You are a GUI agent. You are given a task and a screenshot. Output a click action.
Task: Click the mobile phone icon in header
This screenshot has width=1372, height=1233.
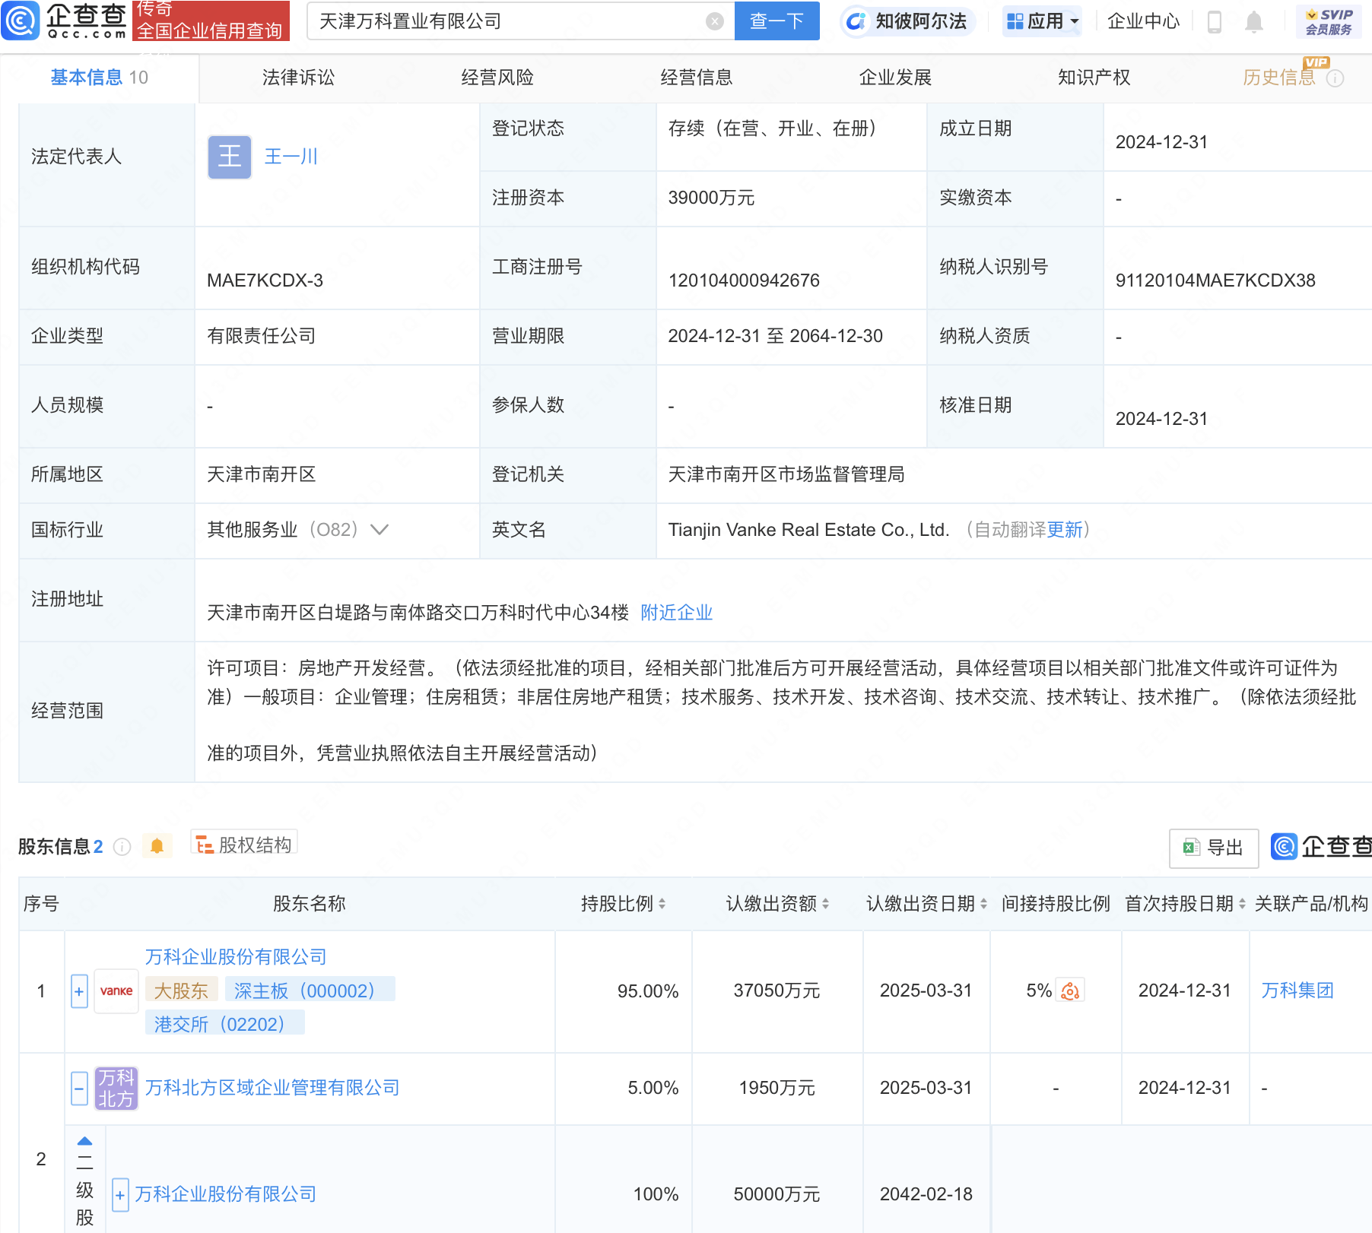(1215, 22)
